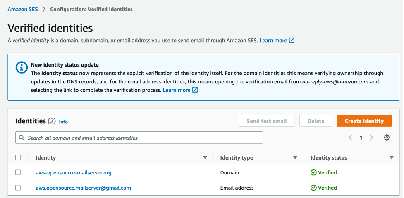
Task: Click the Create identity button
Action: coord(364,121)
